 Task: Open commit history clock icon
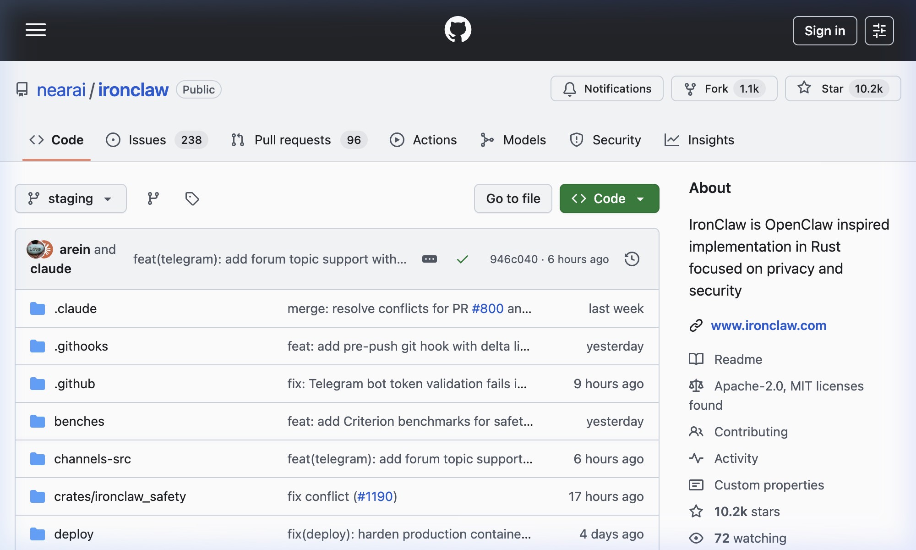click(632, 259)
